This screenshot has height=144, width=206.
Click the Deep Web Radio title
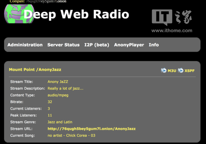coord(76,14)
